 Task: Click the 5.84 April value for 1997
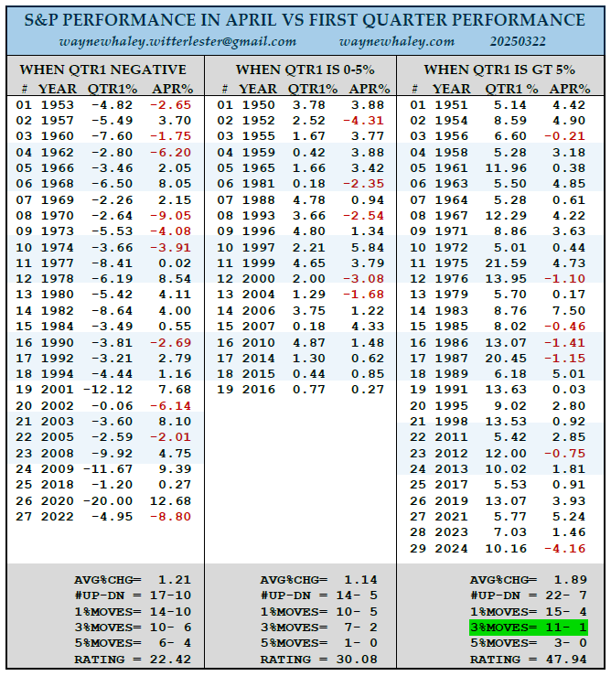coord(368,248)
